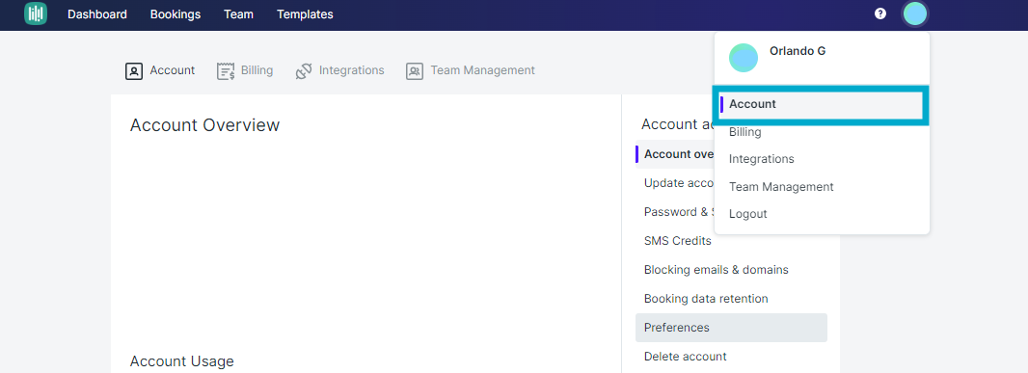
Task: Go to Bookings in top navigation
Action: coord(176,13)
